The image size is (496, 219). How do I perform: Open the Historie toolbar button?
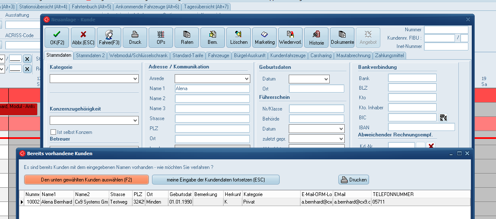[316, 38]
